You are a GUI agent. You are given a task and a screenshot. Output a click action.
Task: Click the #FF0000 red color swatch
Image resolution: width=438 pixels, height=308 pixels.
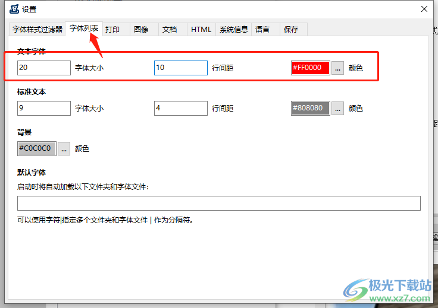point(310,68)
